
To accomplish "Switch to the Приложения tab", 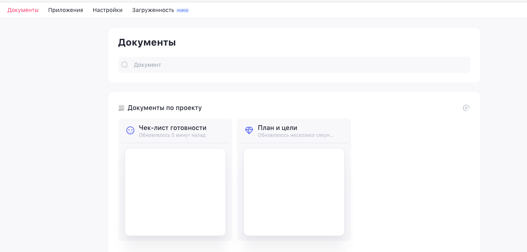I will click(66, 10).
